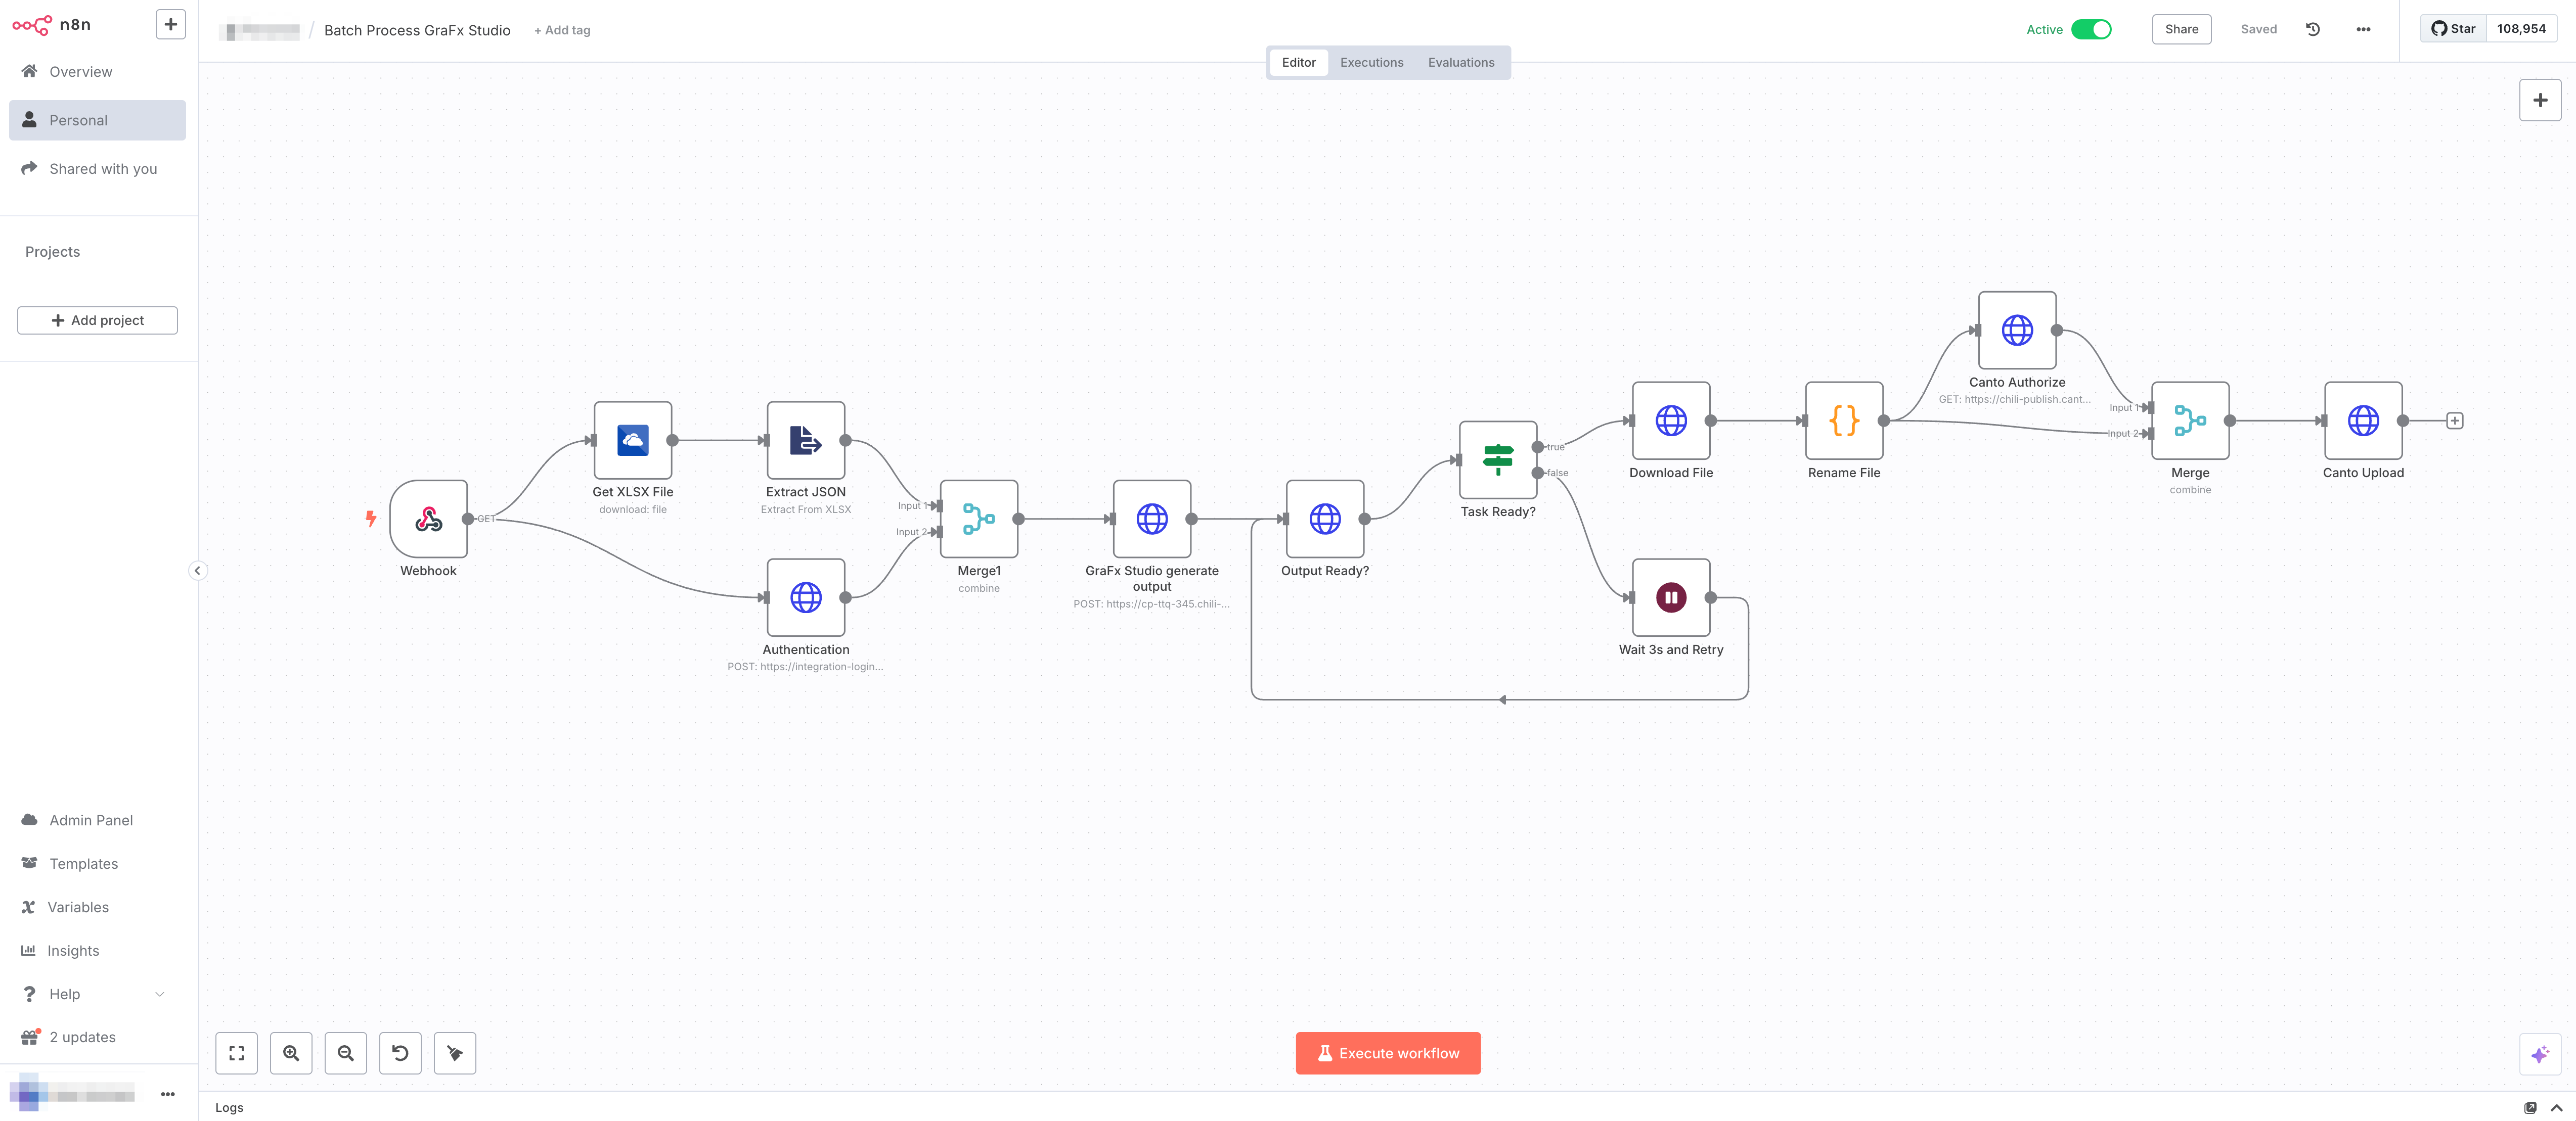Image resolution: width=2576 pixels, height=1121 pixels.
Task: Open the workflow history icon
Action: click(2313, 29)
